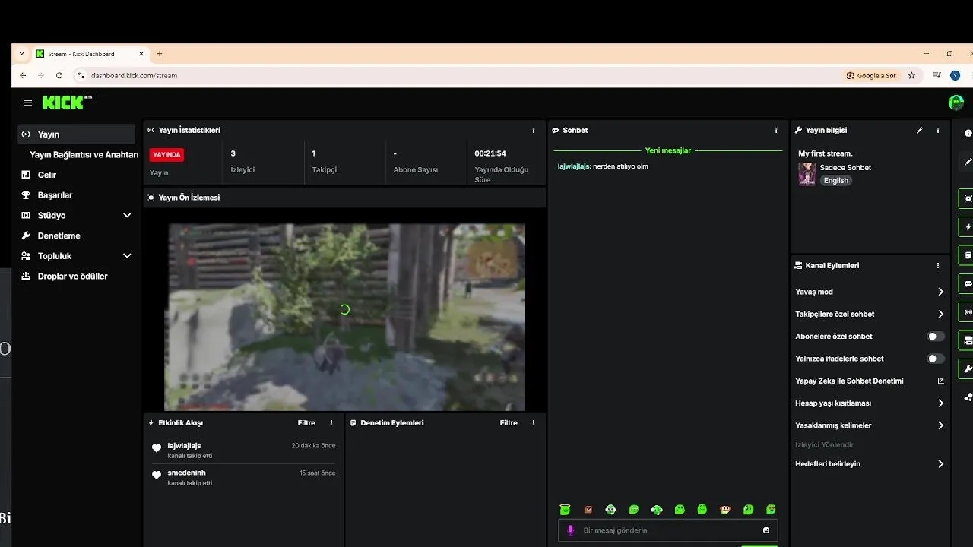973x547 pixels.
Task: Select Yayın in the sidebar
Action: [x=77, y=134]
